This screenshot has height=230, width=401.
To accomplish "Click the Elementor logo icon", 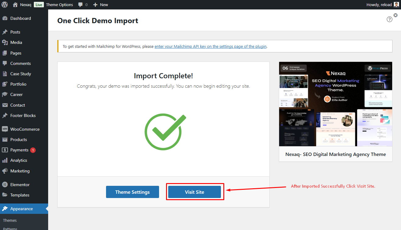I will [5, 185].
